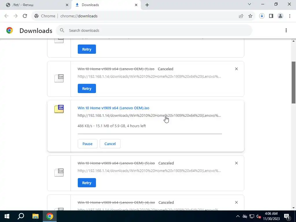Click the scrollbar down arrow
Viewport: 296px width, 222px height.
(293, 208)
